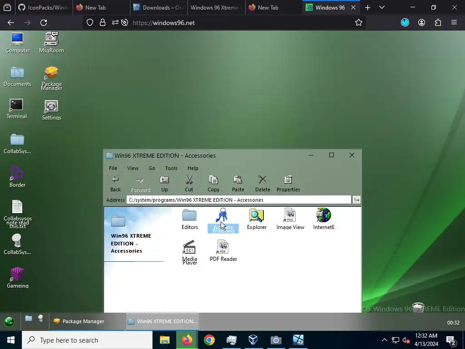The image size is (465, 349).
Task: Open Media Player shortcut
Action: tap(189, 253)
